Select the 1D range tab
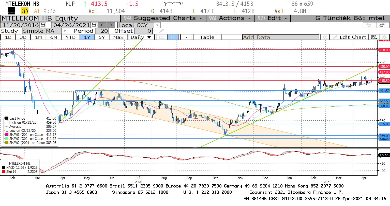The height and width of the screenshot is (206, 390). point(8,37)
